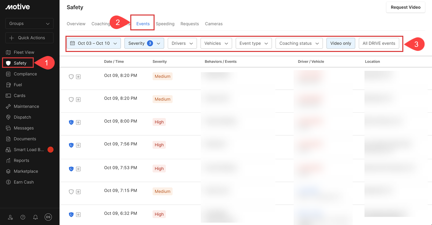
Task: Enable the Video only filter
Action: (341, 43)
